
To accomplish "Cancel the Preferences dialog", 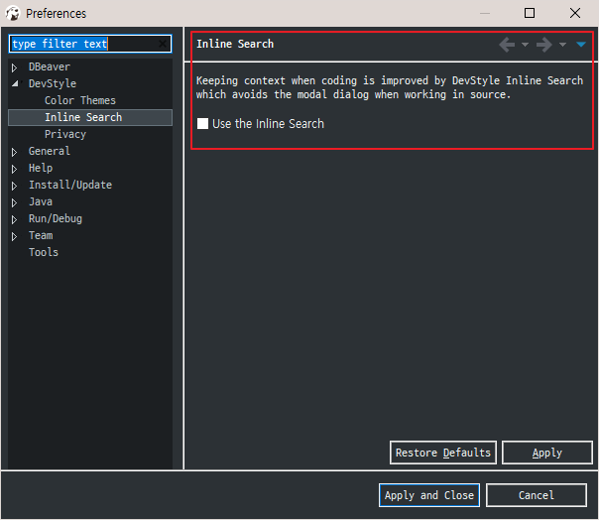I will (x=537, y=495).
